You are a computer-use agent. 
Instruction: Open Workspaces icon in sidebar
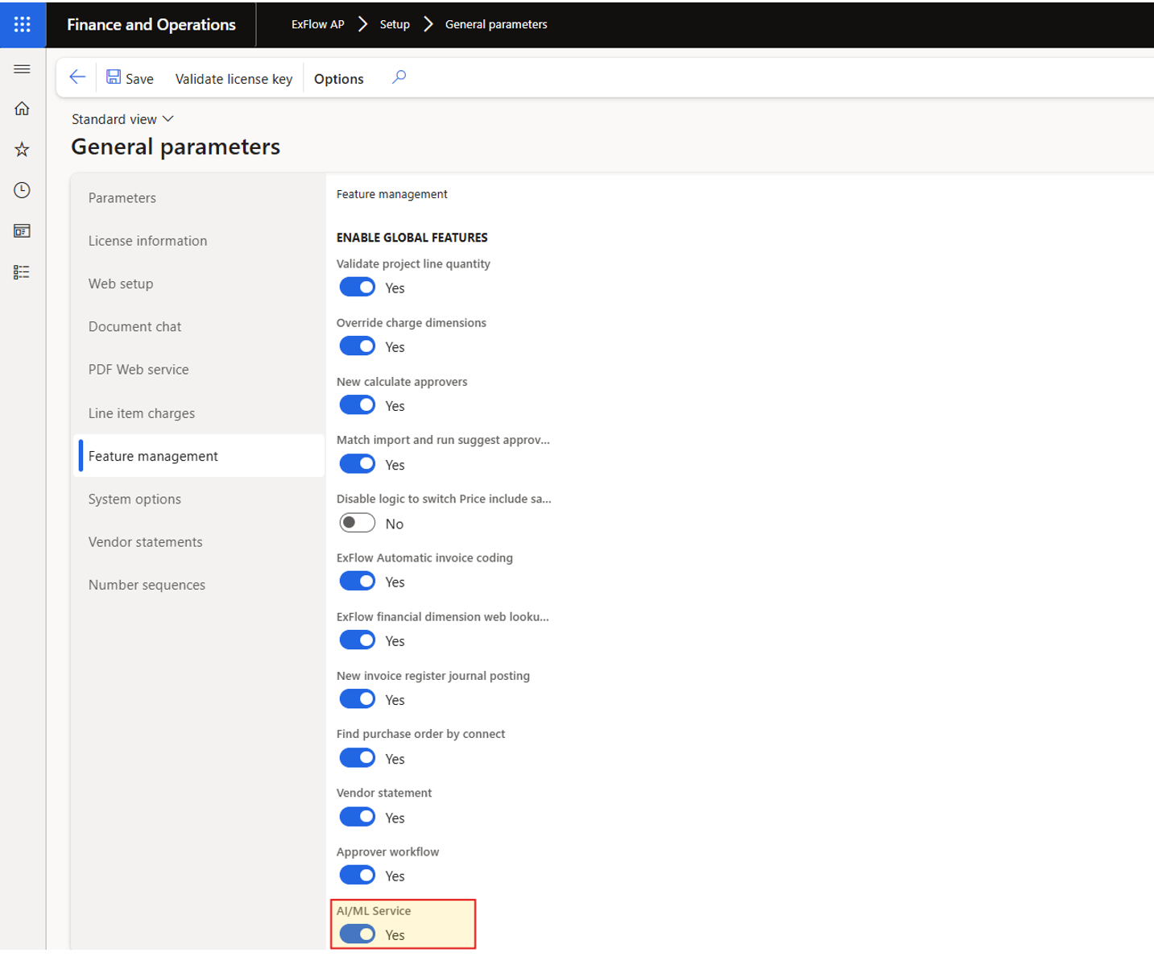23,231
